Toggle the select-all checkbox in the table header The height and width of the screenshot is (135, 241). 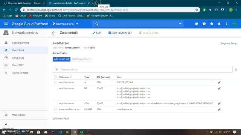55,77
